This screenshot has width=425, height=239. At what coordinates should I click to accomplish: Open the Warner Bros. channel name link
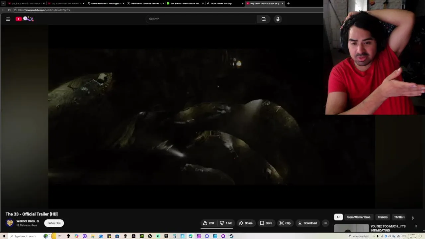point(26,221)
